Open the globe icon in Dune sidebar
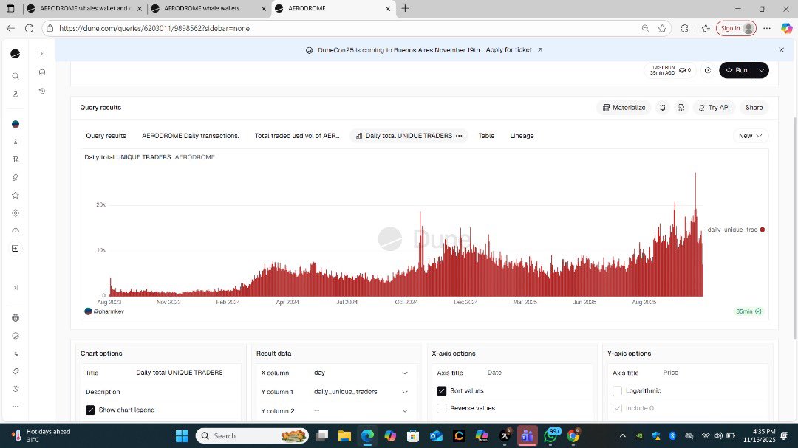Image resolution: width=798 pixels, height=448 pixels. [16, 318]
